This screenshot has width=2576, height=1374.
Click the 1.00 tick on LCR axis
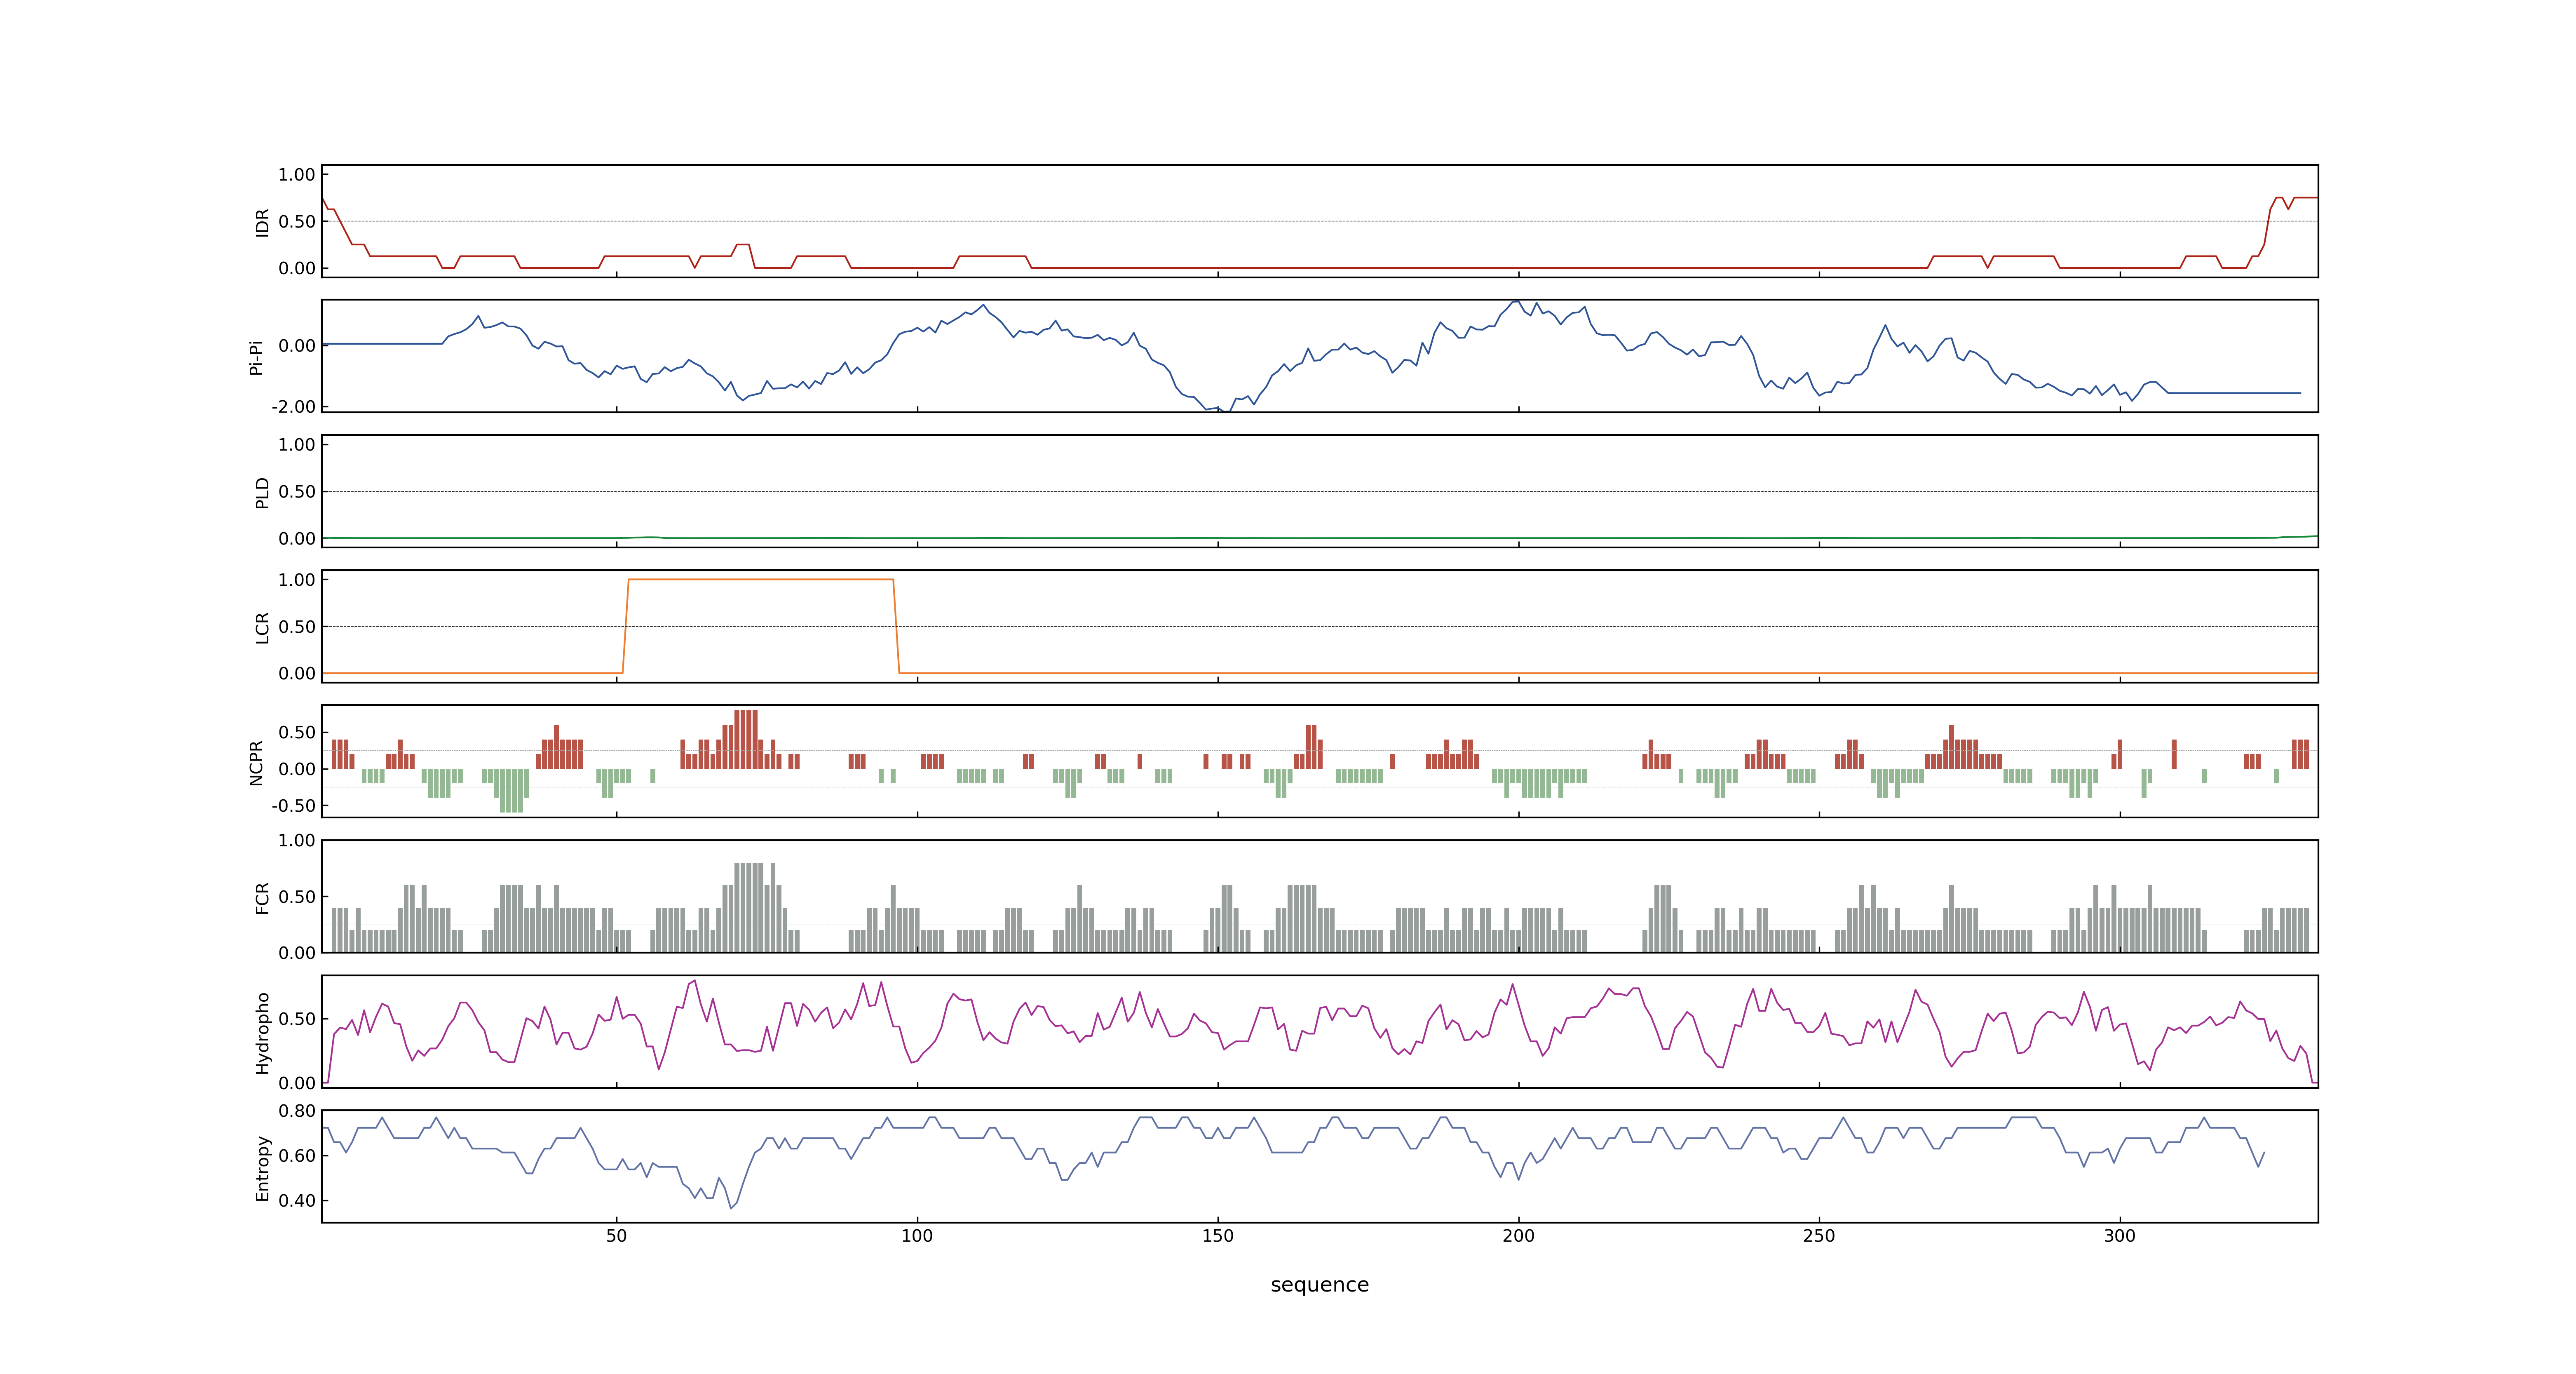pos(297,580)
